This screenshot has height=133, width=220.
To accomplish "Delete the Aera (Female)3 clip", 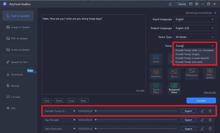I will (210, 129).
